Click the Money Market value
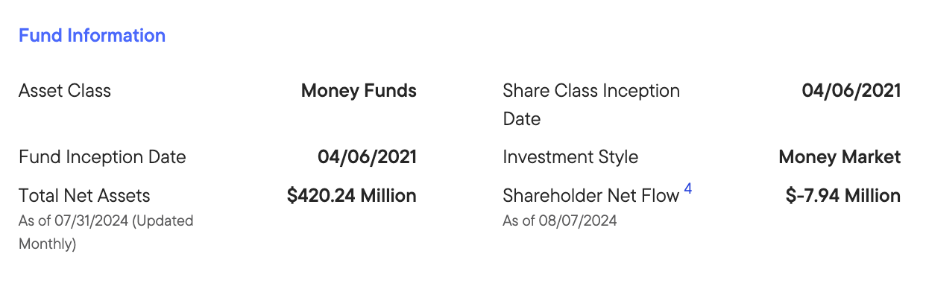 click(840, 157)
